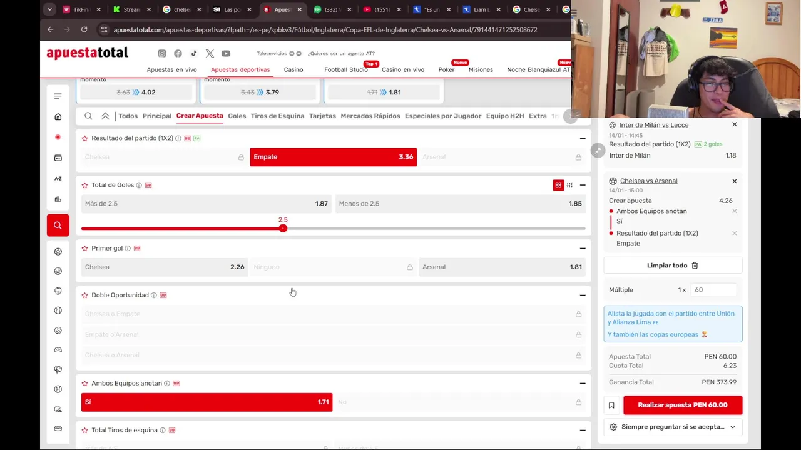
Task: Favorite Primer gol market star
Action: (84, 248)
